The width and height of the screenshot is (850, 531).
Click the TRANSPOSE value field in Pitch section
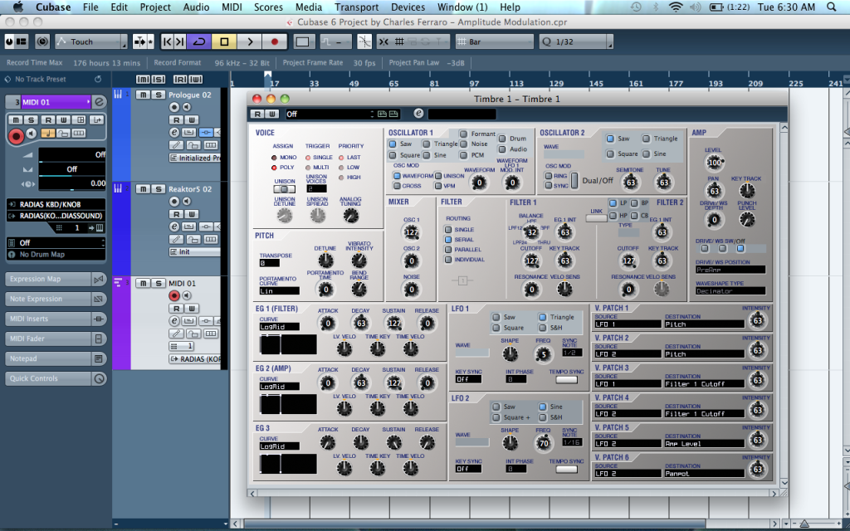(270, 263)
